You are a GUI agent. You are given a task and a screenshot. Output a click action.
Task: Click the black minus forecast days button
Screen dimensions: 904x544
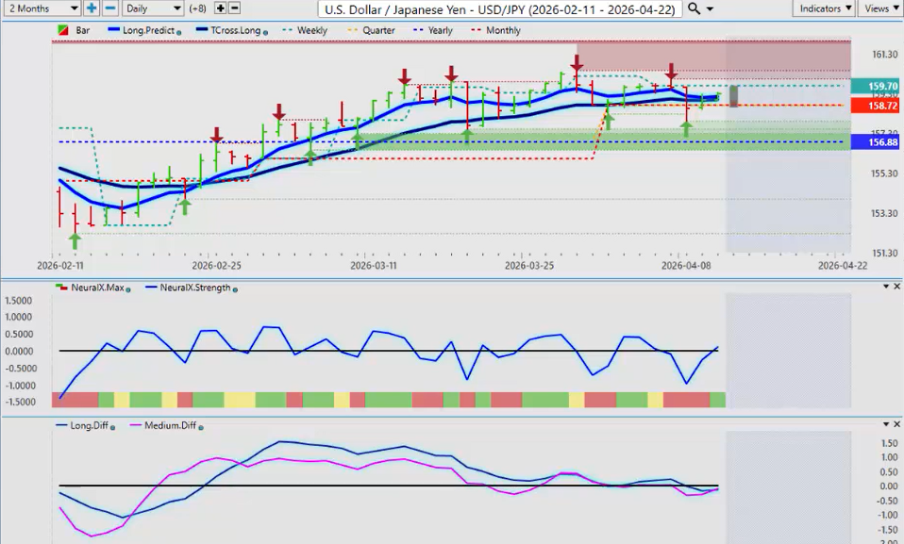click(235, 8)
